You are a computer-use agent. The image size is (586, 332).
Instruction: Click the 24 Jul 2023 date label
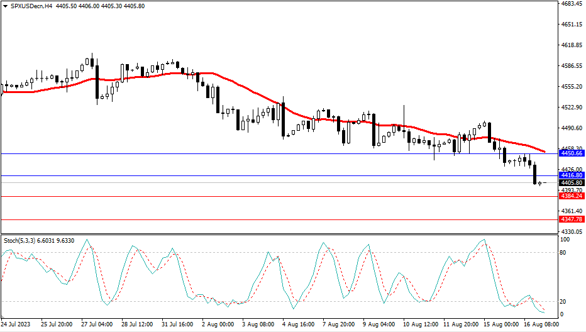click(x=17, y=325)
